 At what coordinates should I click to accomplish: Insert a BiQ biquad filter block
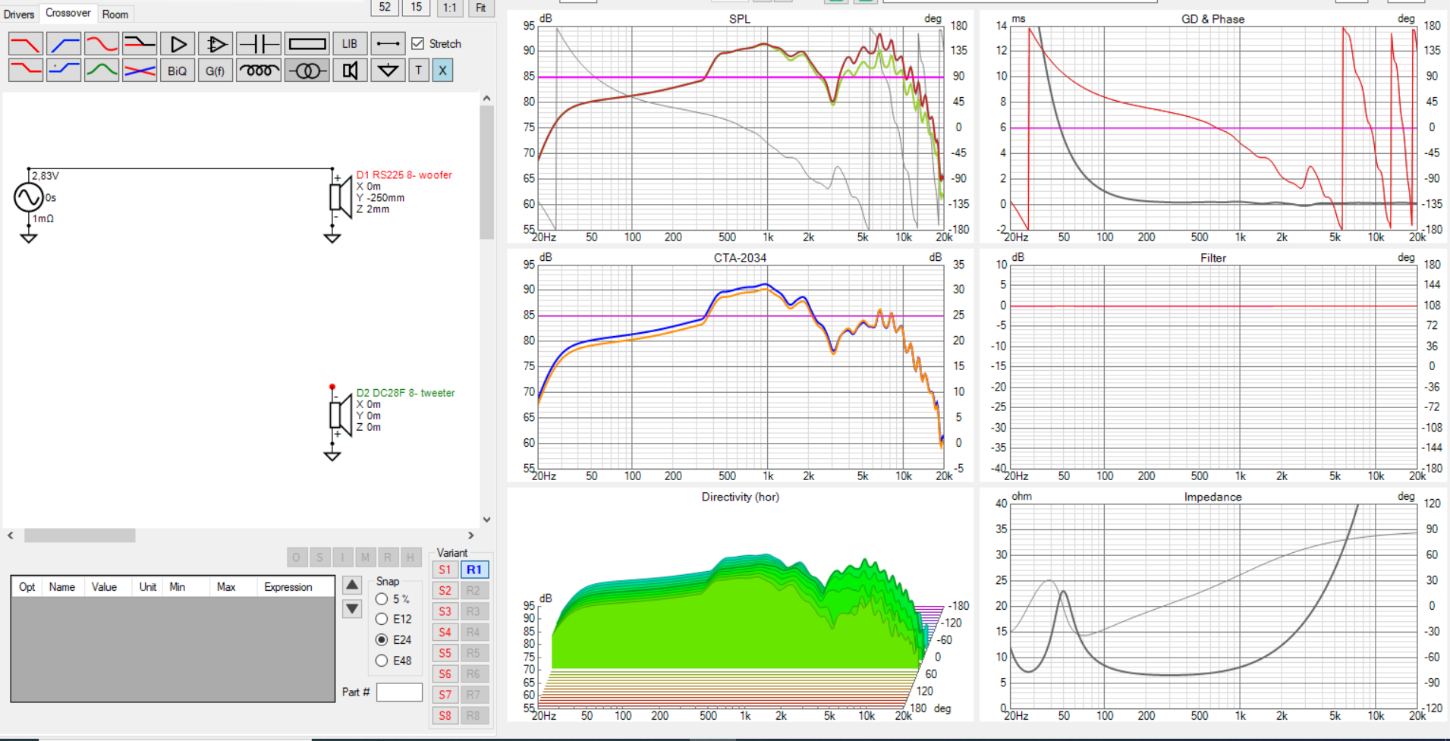tap(178, 71)
